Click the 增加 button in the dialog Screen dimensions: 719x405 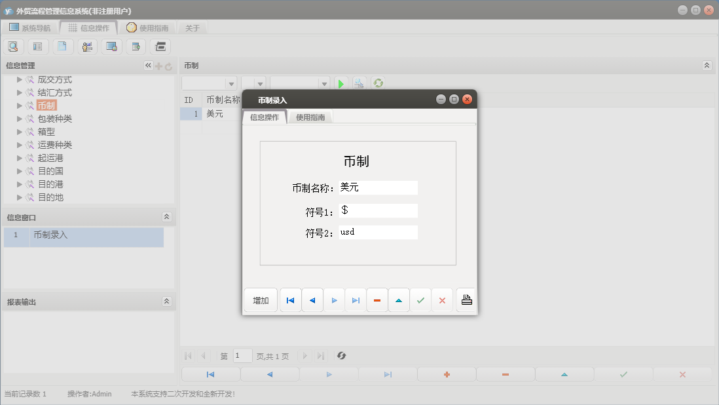click(260, 299)
